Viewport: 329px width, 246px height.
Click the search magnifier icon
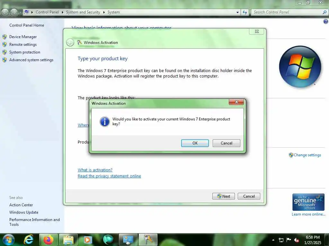(325, 12)
